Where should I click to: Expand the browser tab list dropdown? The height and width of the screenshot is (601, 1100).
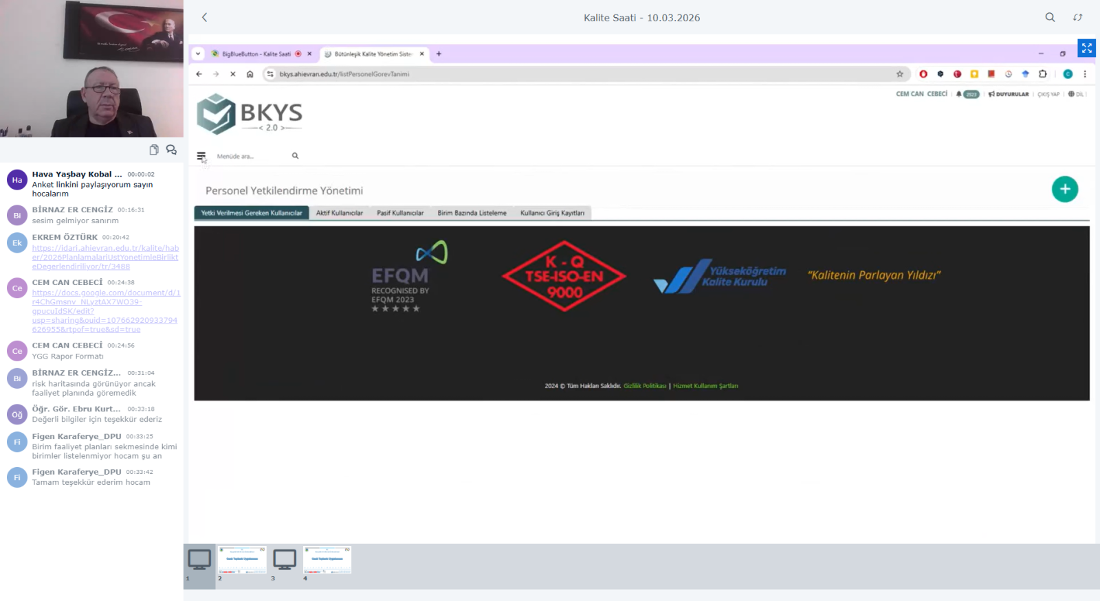198,54
